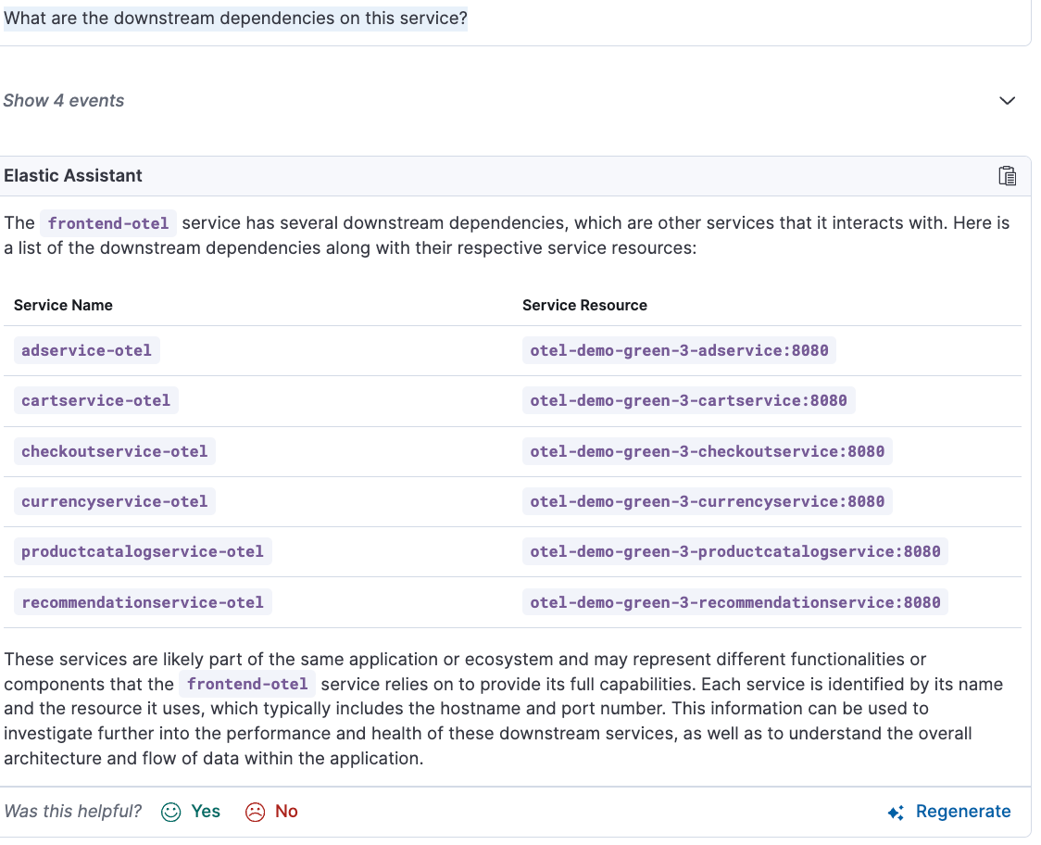Click the happy face Yes icon
The height and width of the screenshot is (845, 1041).
tap(171, 812)
